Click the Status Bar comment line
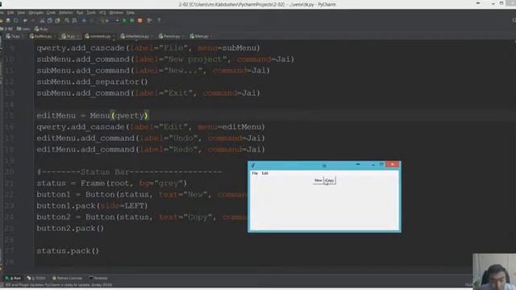Screen dimensions: 516x290 click(x=129, y=172)
